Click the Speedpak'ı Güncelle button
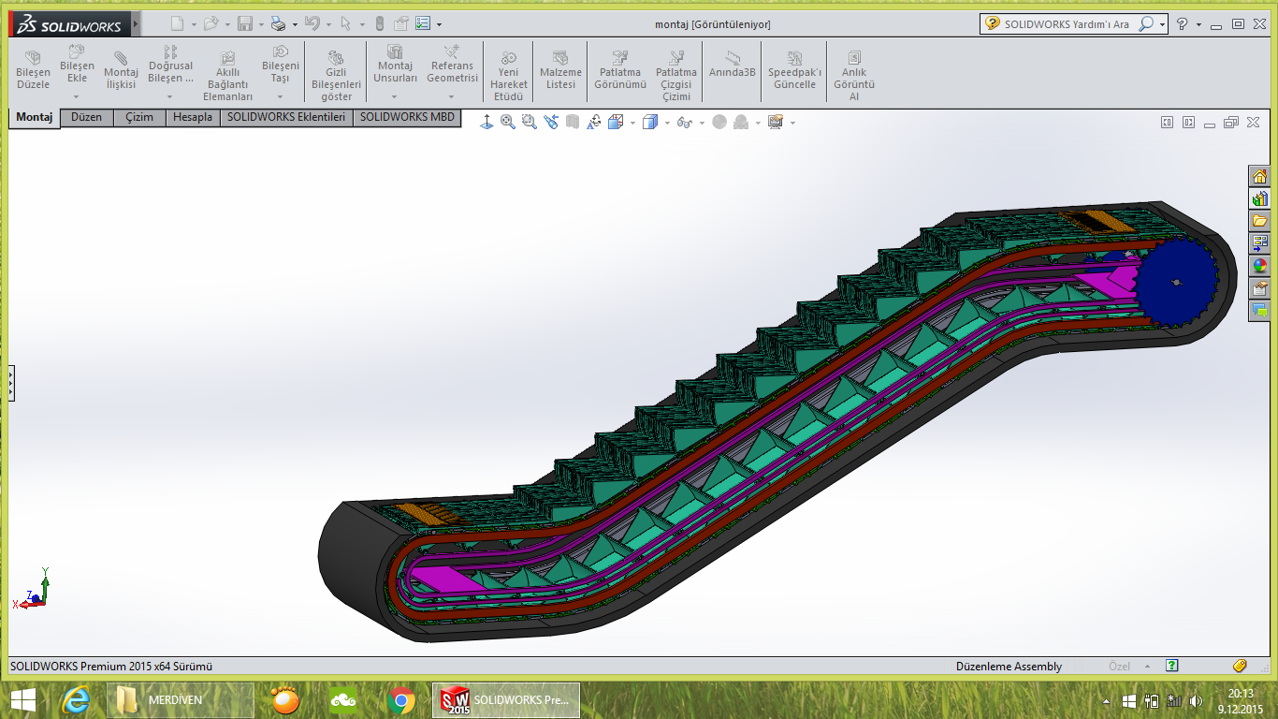The image size is (1278, 719). coord(794,72)
